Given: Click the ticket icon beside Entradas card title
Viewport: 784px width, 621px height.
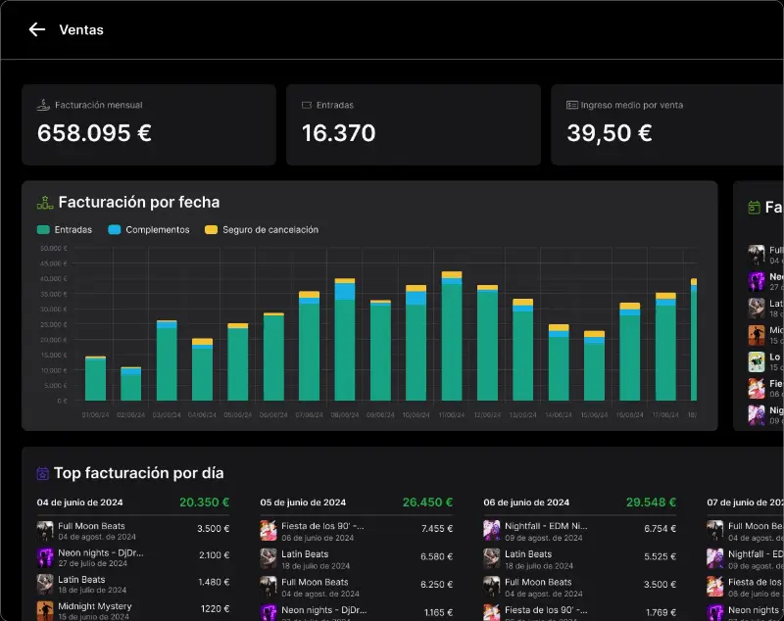Looking at the screenshot, I should tap(307, 105).
